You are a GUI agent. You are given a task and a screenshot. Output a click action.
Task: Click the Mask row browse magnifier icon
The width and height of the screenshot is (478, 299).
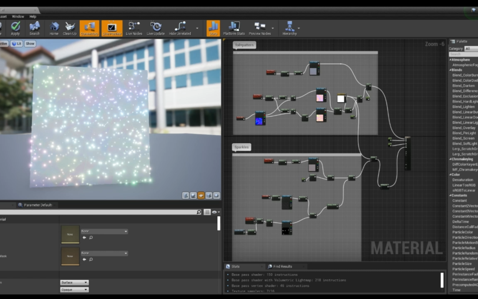91,259
